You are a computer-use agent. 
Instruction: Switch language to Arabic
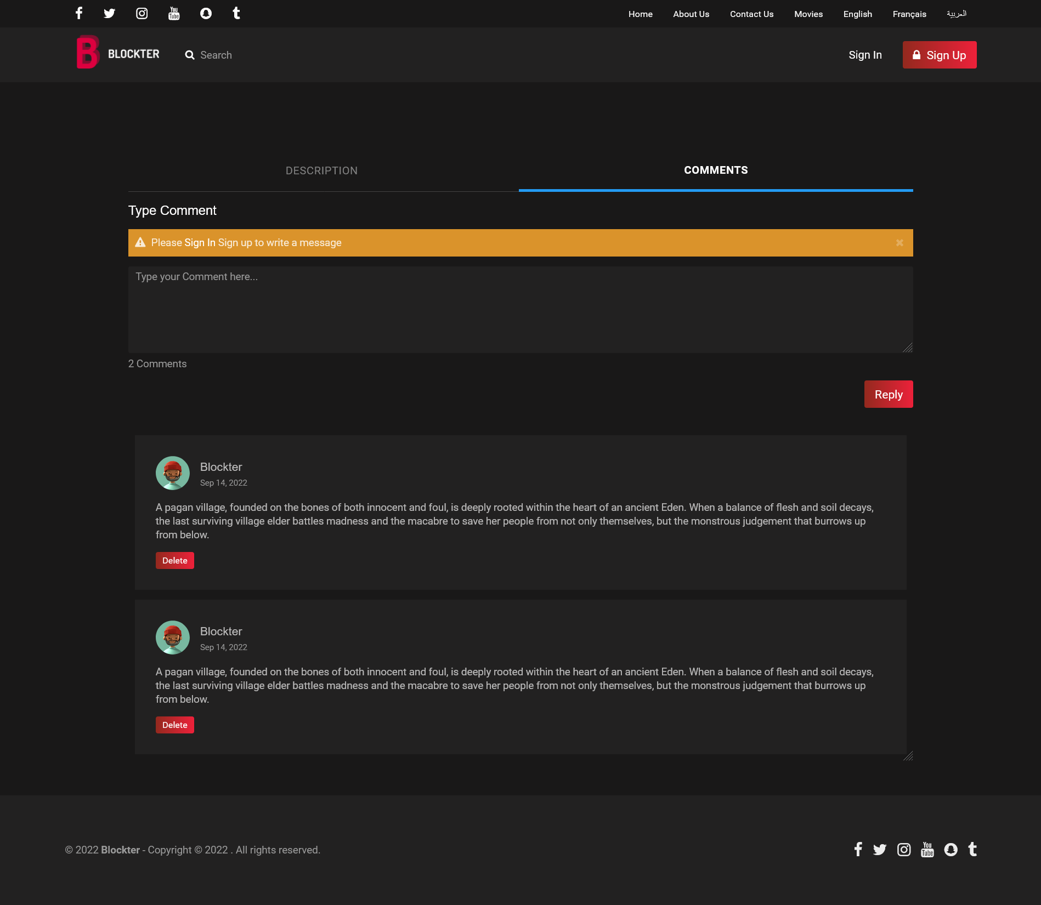pyautogui.click(x=957, y=14)
